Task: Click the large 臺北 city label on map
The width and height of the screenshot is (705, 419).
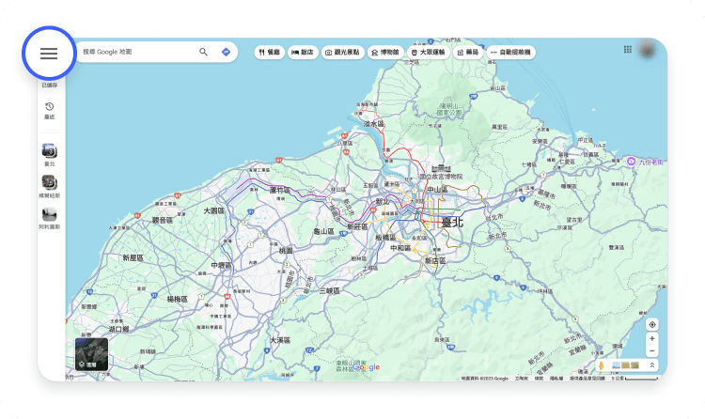Action: [x=452, y=222]
